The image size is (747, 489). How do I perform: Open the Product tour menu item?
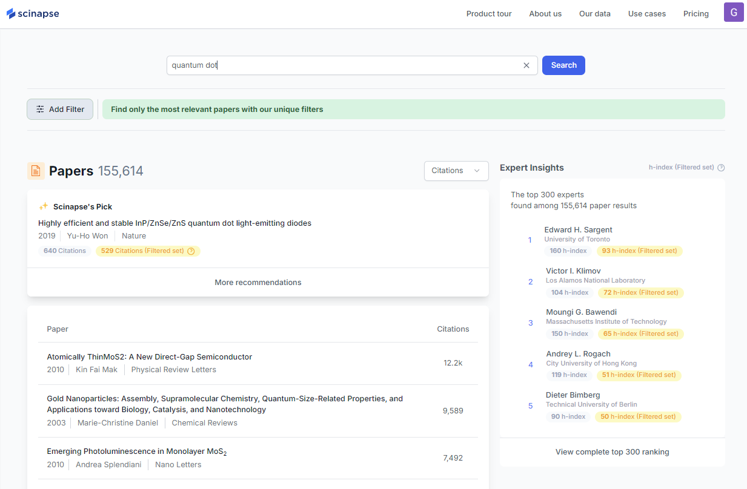coord(489,14)
